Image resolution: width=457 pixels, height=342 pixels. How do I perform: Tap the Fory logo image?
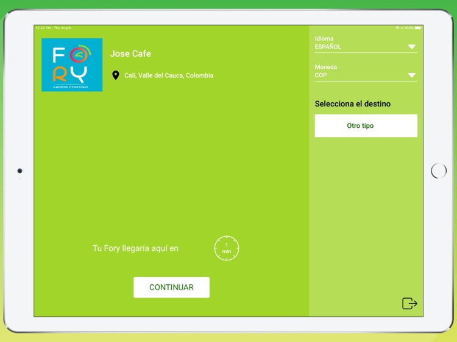coord(72,65)
